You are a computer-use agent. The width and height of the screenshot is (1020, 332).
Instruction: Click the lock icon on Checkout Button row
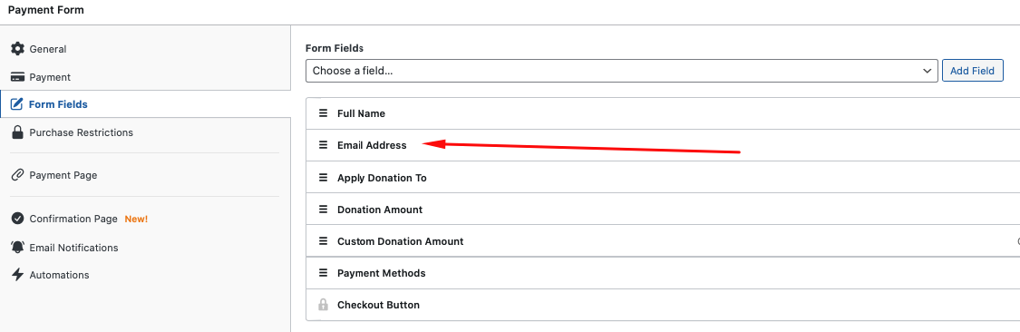tap(324, 305)
